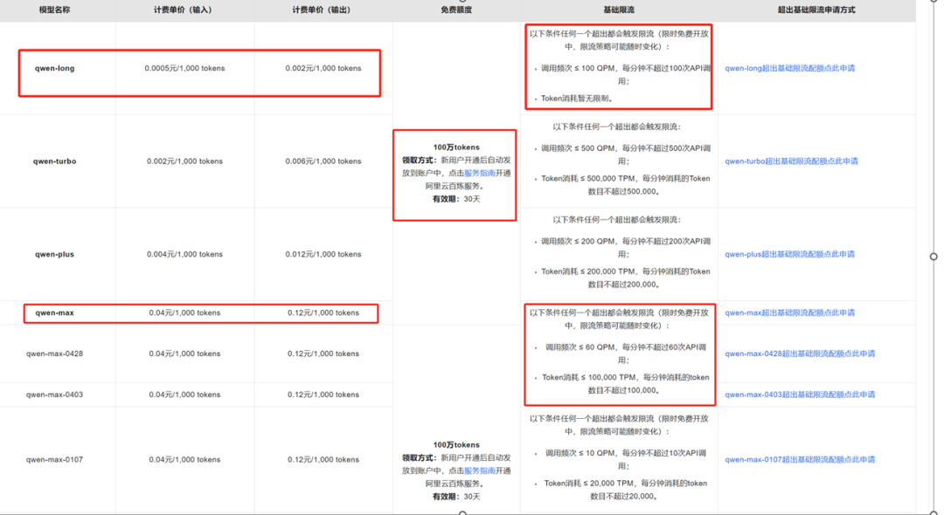This screenshot has height=515, width=944.
Task: Click qwen-max-0107 input price 0.04元/1,000 tokens
Action: (184, 460)
